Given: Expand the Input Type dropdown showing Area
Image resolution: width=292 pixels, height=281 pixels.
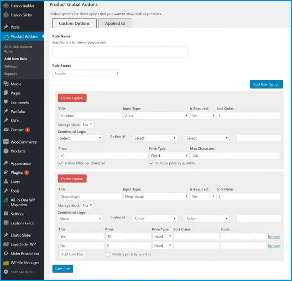Looking at the screenshot, I should pyautogui.click(x=156, y=116).
